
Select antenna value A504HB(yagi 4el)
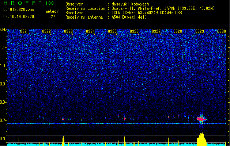tap(129, 17)
